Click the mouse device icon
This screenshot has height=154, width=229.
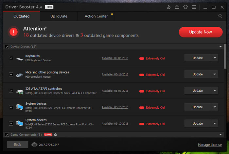tap(20, 75)
